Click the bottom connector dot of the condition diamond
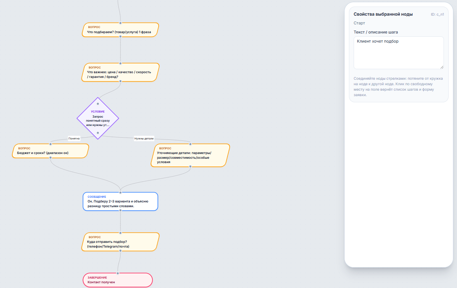Screen dimensions: 457x288 click(x=98, y=133)
